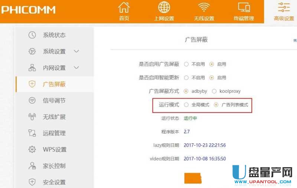Open the 高级设置 sliders icon
Viewport: 297px width, 188px height.
[284, 7]
